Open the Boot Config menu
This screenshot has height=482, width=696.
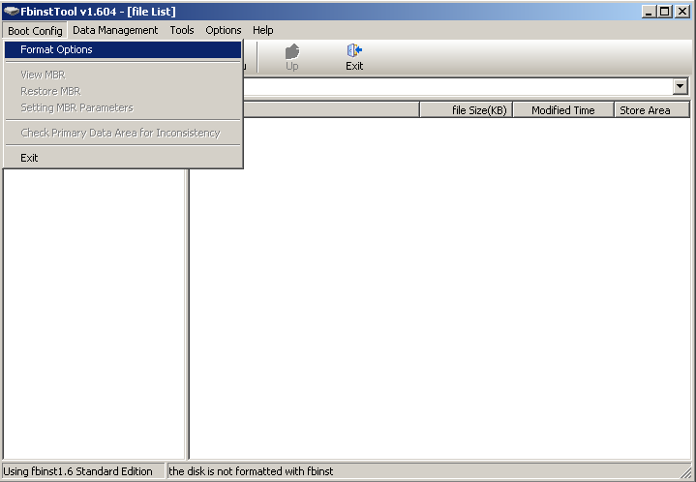[x=35, y=31]
